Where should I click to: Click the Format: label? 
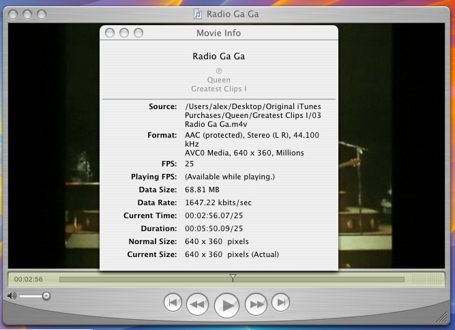(x=162, y=135)
